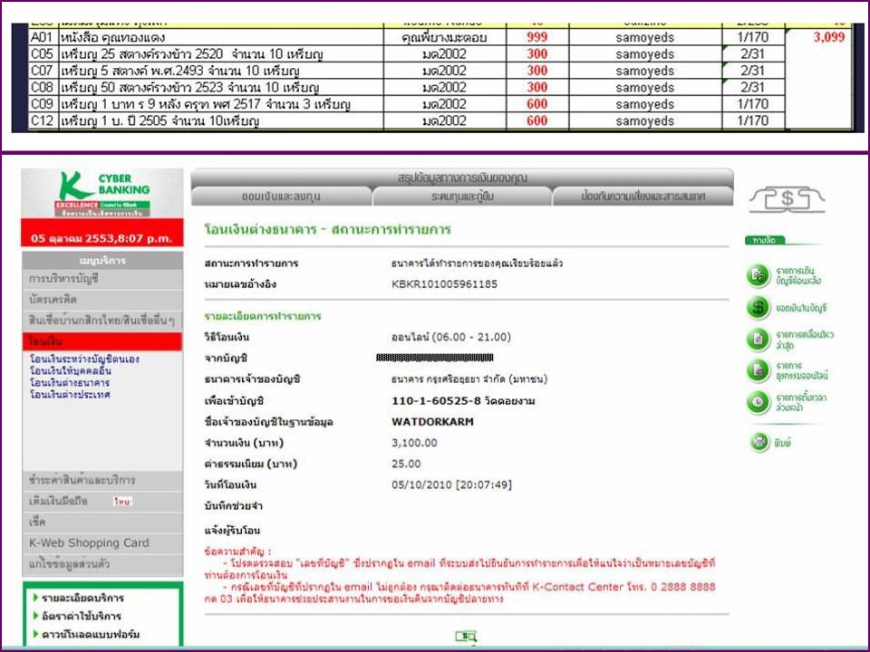870x652 pixels.
Task: Click spreadsheet cell C08
Action: point(43,87)
